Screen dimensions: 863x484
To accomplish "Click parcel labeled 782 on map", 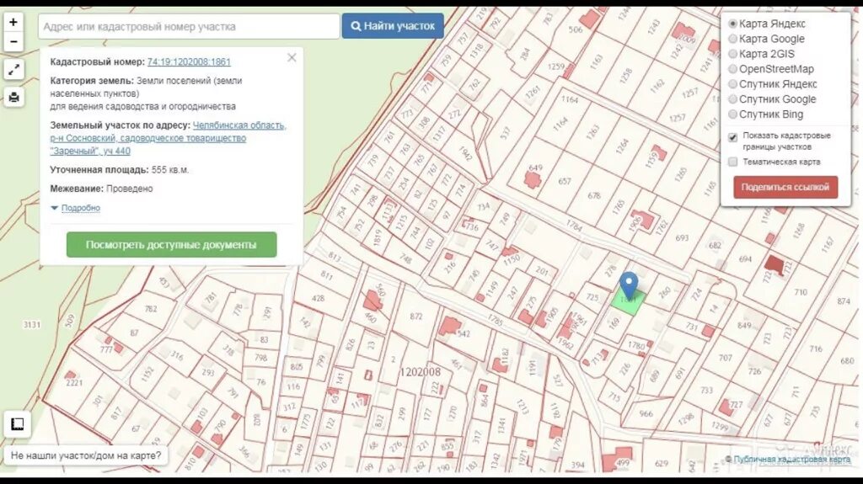I will (x=151, y=309).
